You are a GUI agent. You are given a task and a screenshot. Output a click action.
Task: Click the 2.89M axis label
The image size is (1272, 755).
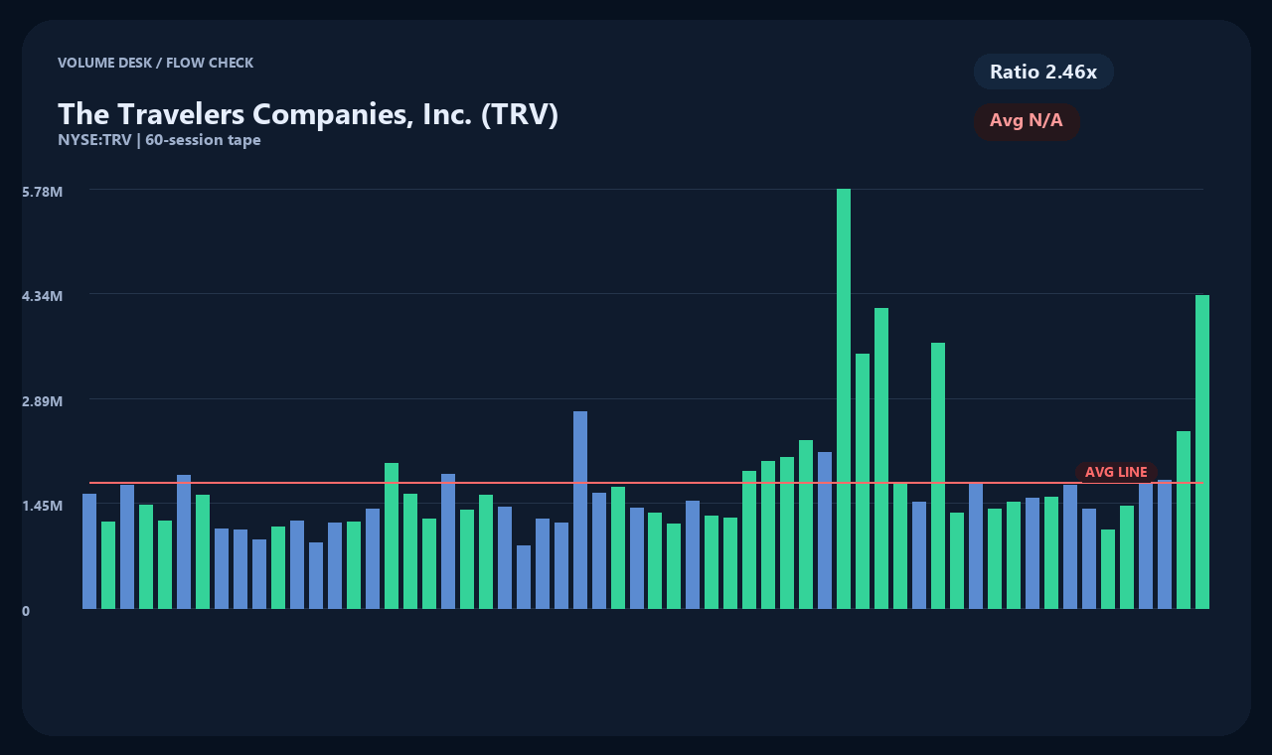43,401
